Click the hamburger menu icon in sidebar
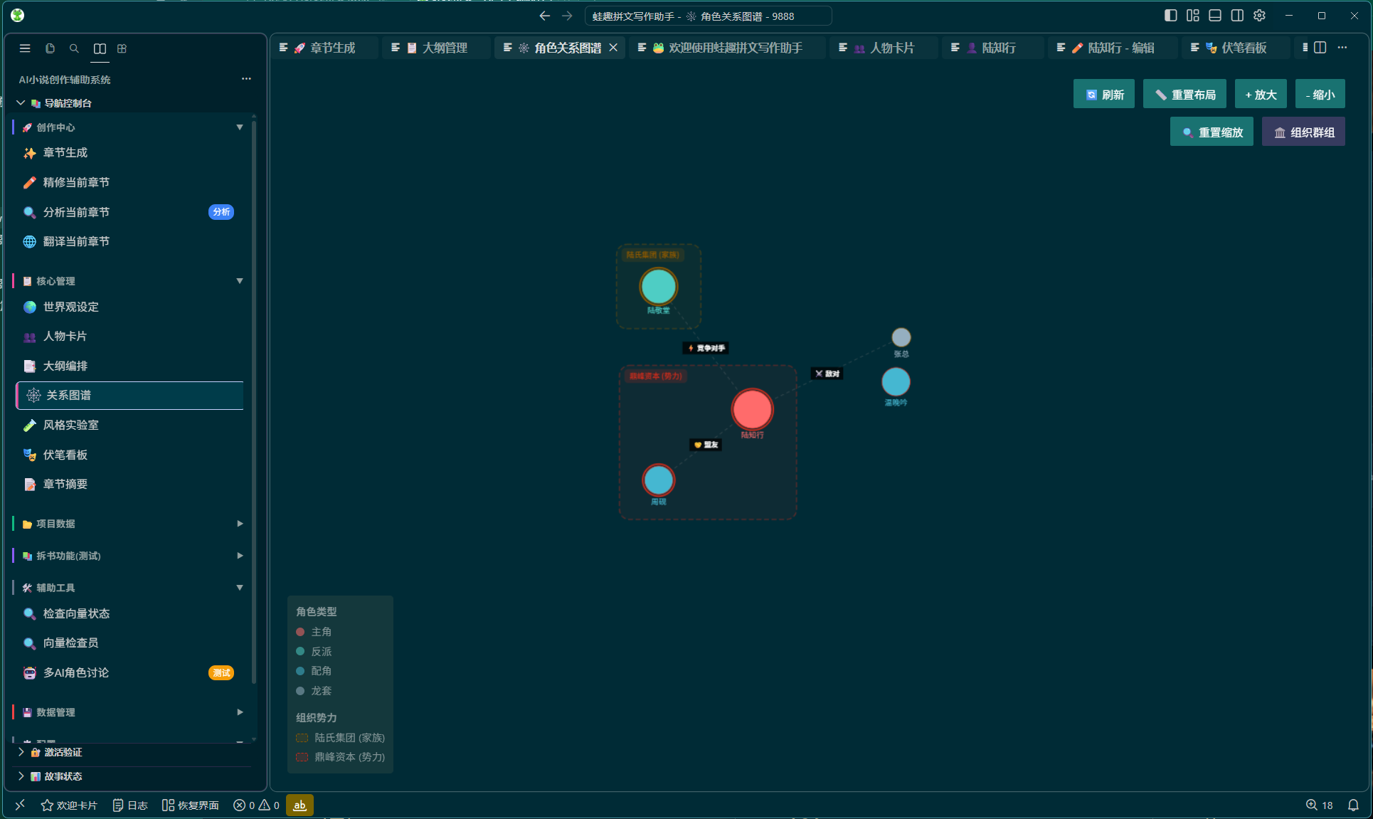 pos(25,48)
